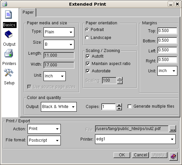Increase the Copies value with up arrow
Viewport: 182px width, 165px height.
(119, 105)
